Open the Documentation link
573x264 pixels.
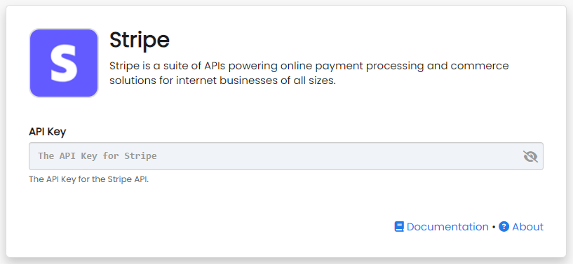pyautogui.click(x=447, y=227)
